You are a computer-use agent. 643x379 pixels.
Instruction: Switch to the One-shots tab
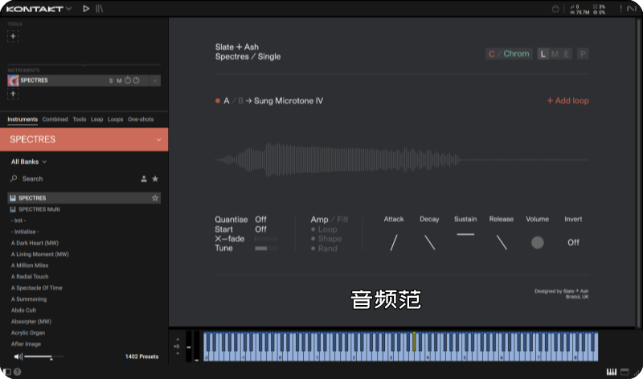pyautogui.click(x=141, y=119)
